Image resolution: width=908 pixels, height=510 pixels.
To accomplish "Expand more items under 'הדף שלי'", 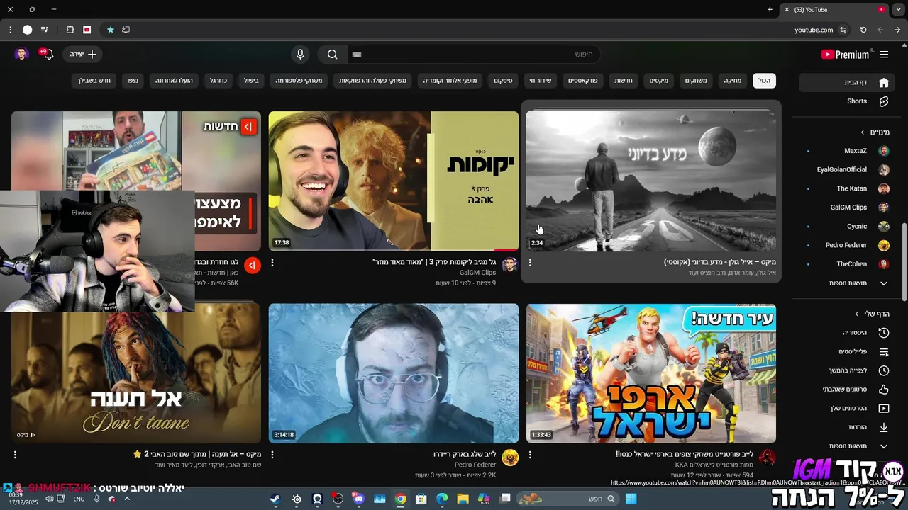I will coord(848,446).
